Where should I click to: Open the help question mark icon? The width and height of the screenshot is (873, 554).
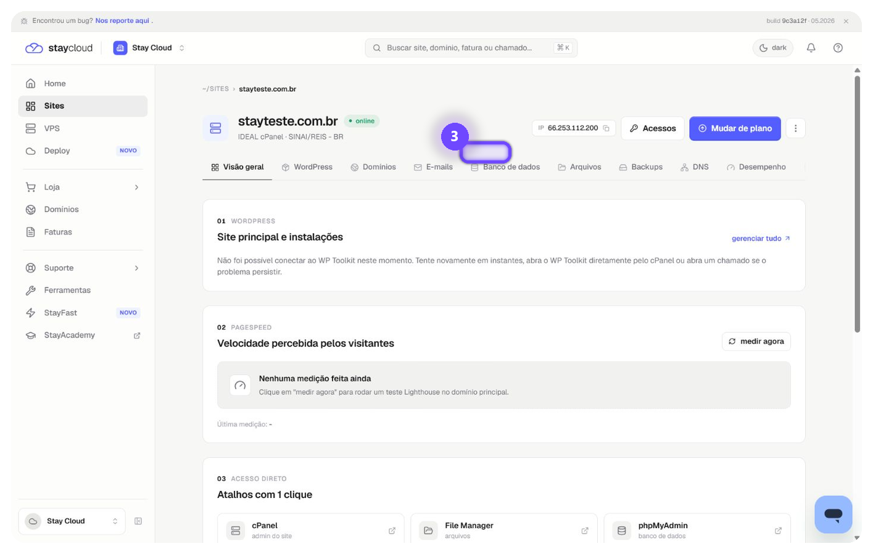pos(838,48)
